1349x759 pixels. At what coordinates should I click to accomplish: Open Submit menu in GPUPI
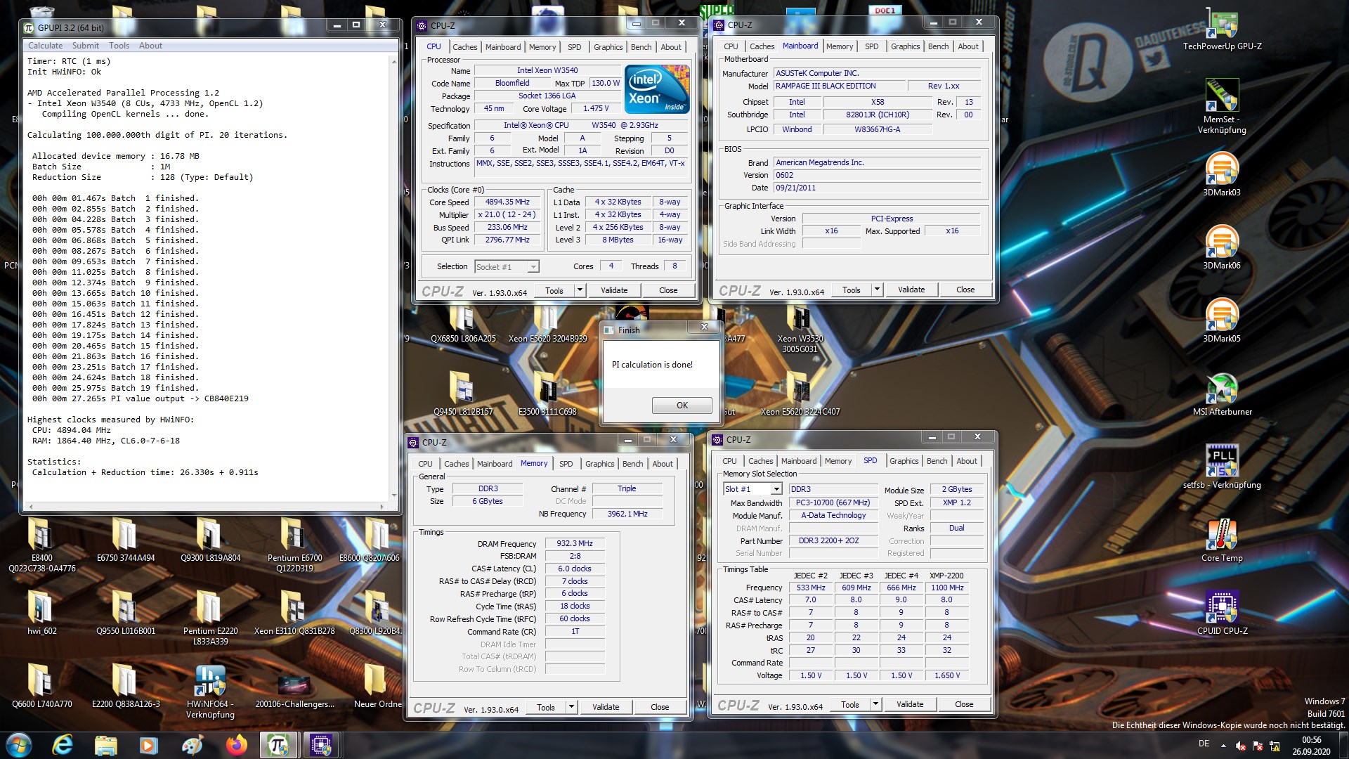tap(86, 46)
